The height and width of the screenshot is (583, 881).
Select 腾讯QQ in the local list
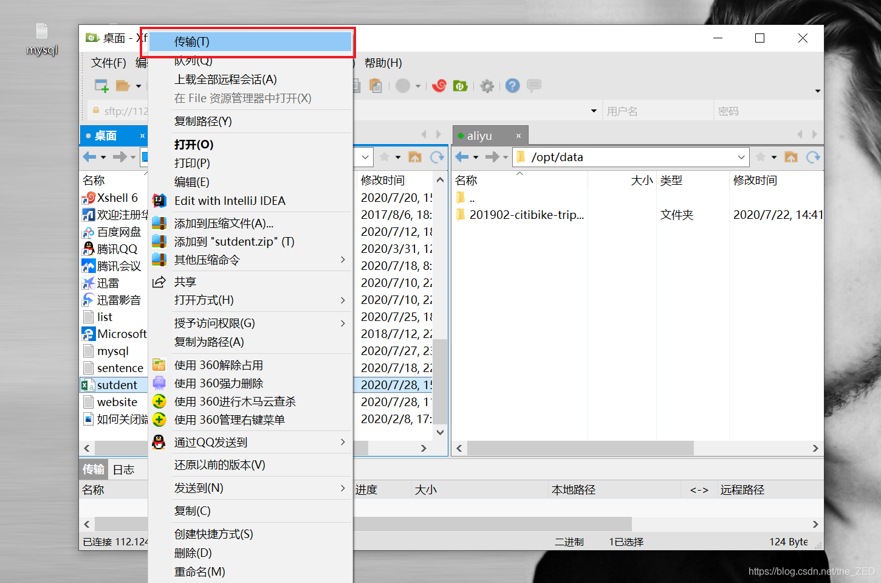[117, 249]
